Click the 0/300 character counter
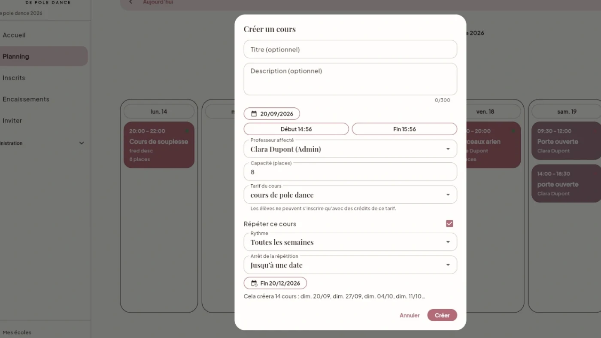 pos(443,100)
